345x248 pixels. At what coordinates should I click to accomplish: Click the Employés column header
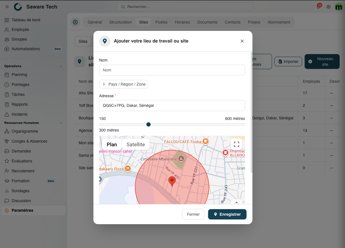[311, 81]
